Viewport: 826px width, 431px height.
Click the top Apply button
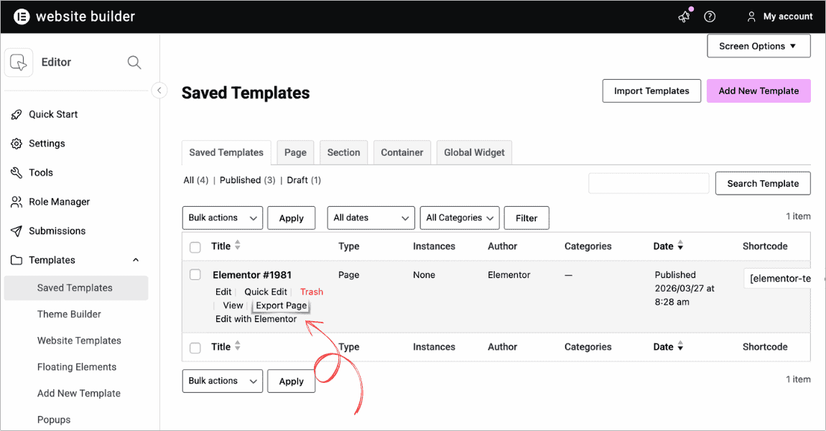(x=292, y=218)
